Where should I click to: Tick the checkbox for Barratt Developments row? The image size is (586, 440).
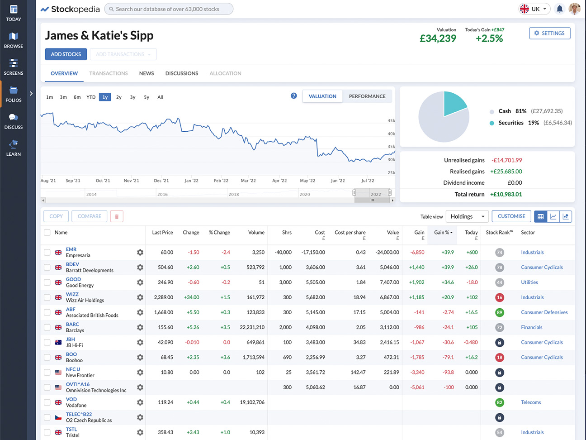click(x=47, y=268)
